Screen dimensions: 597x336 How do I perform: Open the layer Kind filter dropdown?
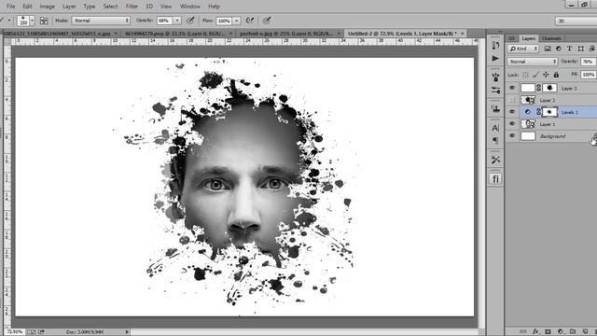tap(523, 49)
